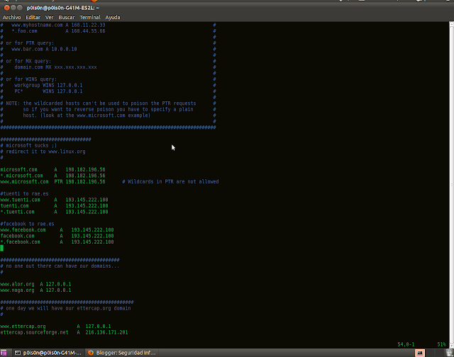This screenshot has width=454, height=357.
Task: Place cursor on the microsoft.com A record line
Action: (52, 170)
